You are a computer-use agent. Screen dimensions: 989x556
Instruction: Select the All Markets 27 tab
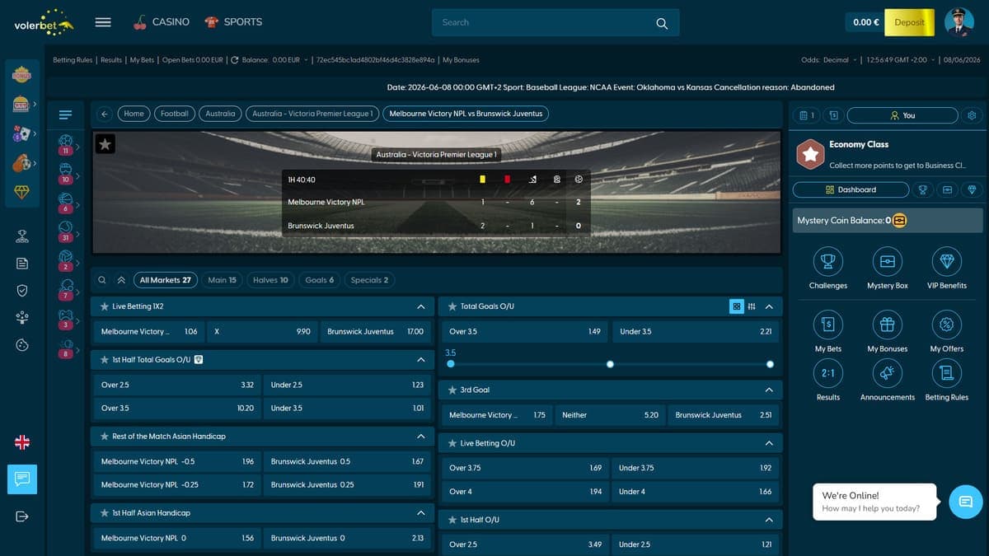(166, 280)
